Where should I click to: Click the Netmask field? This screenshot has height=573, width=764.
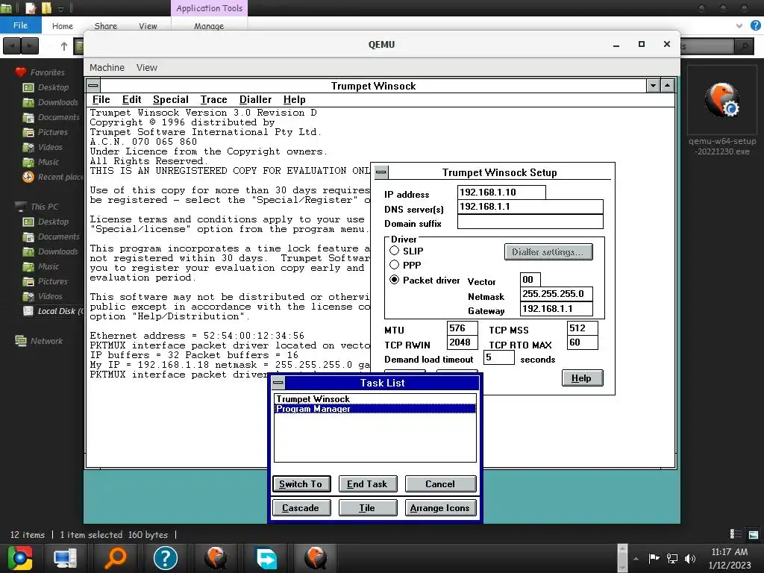coord(557,294)
